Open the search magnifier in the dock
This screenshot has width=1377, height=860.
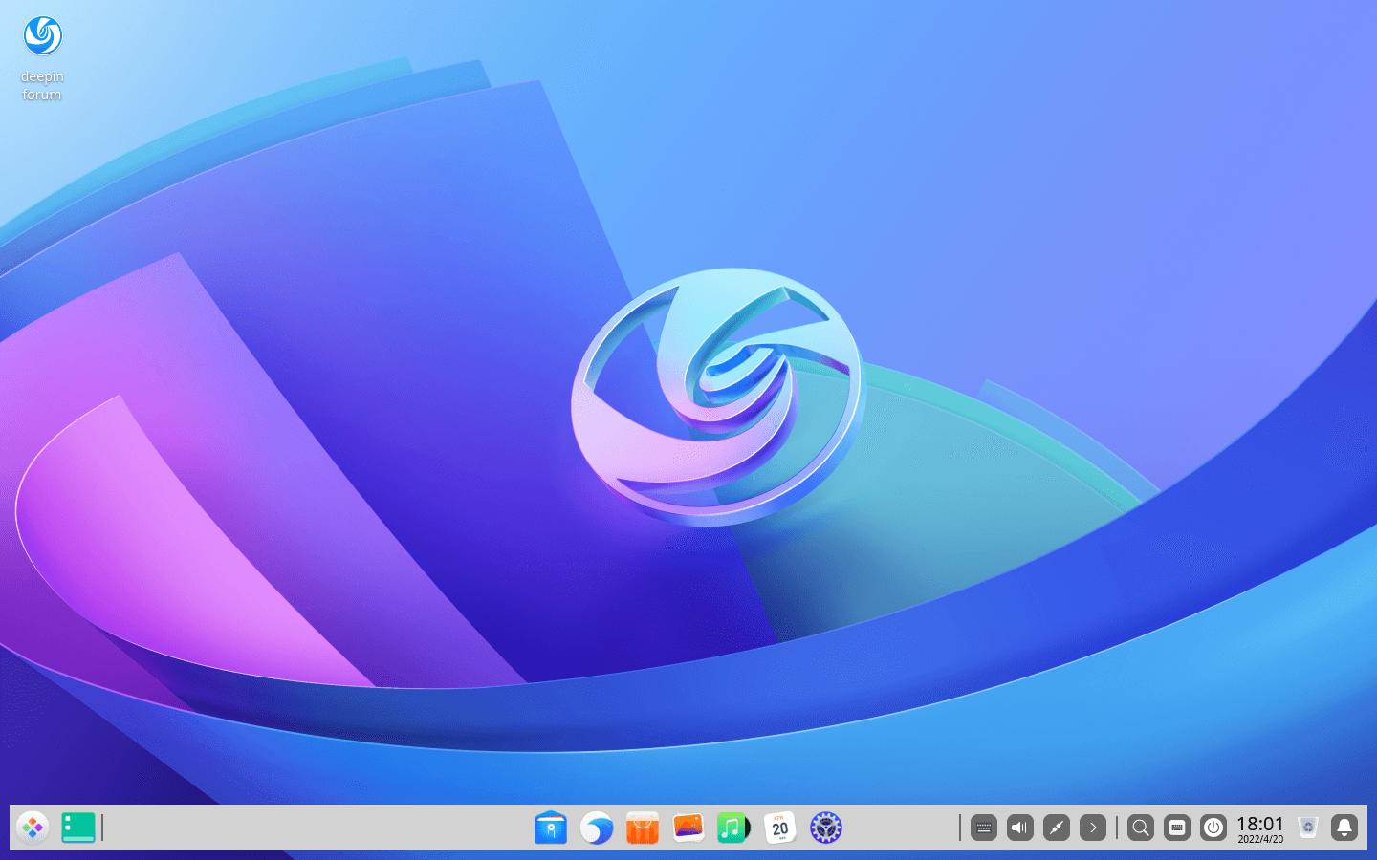[1141, 828]
